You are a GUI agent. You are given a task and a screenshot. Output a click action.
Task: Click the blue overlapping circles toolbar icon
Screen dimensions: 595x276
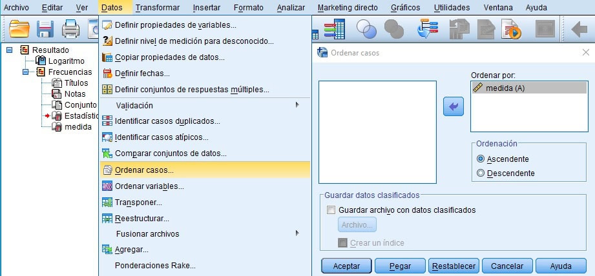[x=366, y=29]
